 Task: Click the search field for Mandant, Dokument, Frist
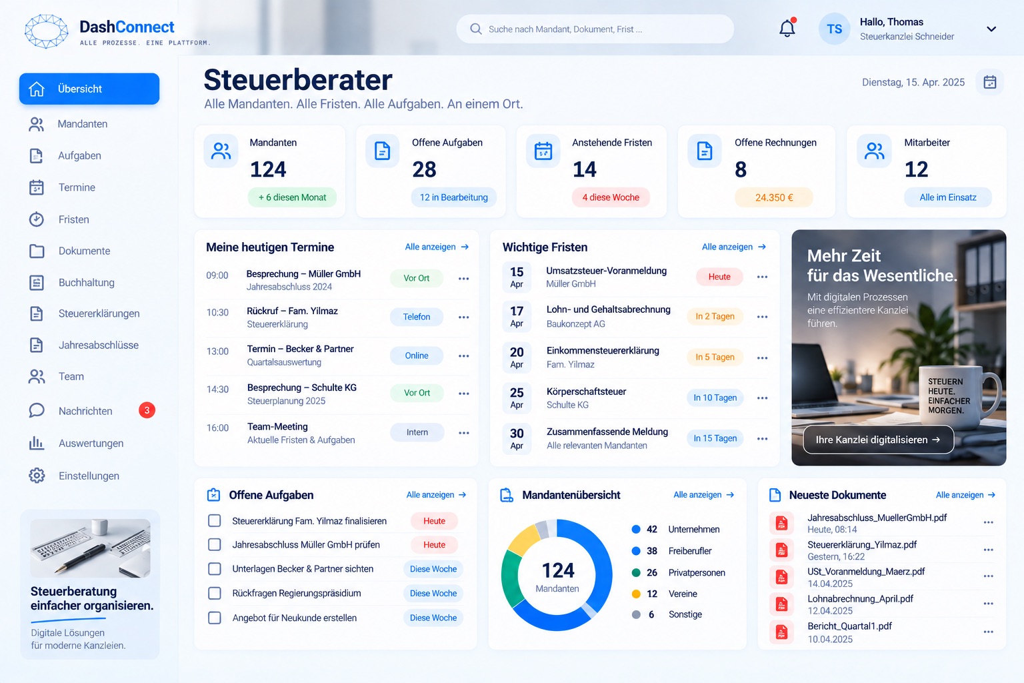click(595, 29)
